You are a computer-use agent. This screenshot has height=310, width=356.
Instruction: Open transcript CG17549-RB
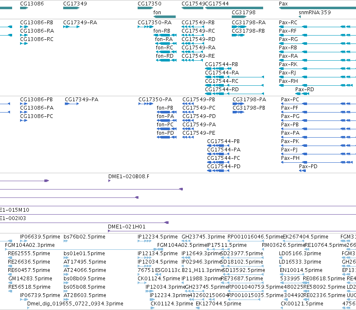coord(198,23)
